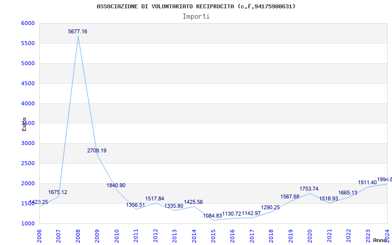This screenshot has height=245, width=392.
Task: Click the data label 1290.25
Action: pyautogui.click(x=270, y=207)
